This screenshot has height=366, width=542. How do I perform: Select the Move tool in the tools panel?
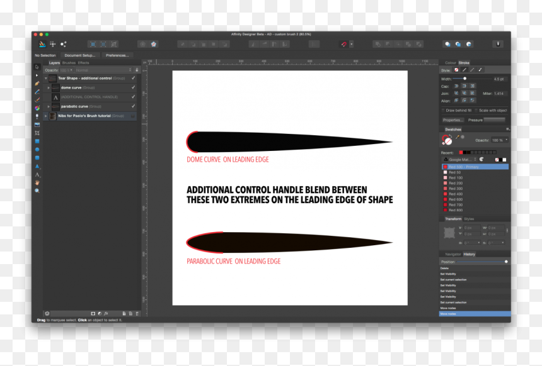[x=37, y=67]
